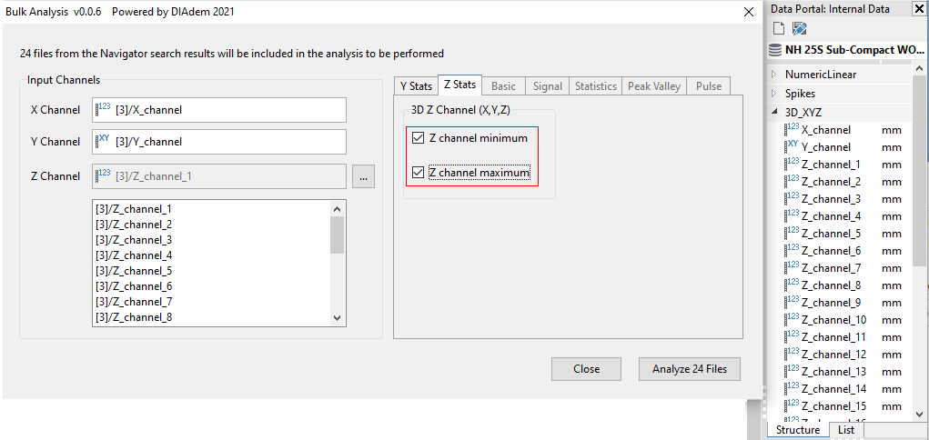929x440 pixels.
Task: Click the numeric icon beside Z_channel_5 in portal
Action: (792, 234)
